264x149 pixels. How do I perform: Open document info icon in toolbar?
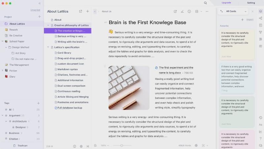click(x=189, y=11)
